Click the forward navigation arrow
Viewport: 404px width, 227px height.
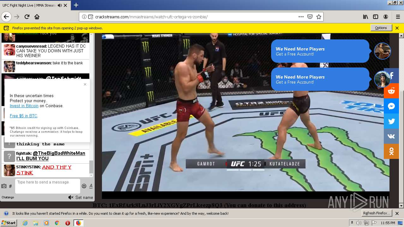pyautogui.click(x=17, y=17)
